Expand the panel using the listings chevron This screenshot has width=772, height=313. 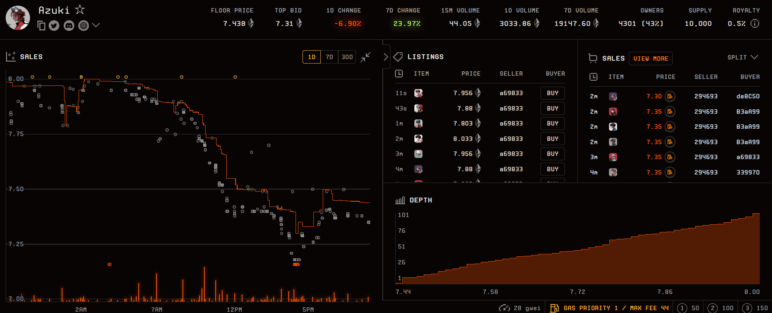386,57
